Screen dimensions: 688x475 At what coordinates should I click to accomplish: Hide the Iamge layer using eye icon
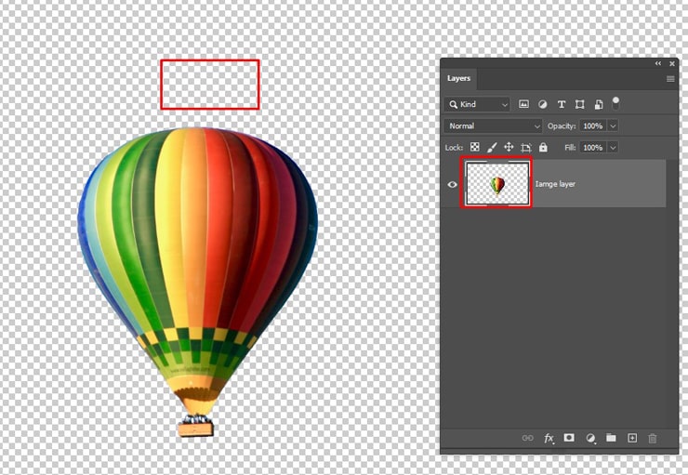click(453, 184)
